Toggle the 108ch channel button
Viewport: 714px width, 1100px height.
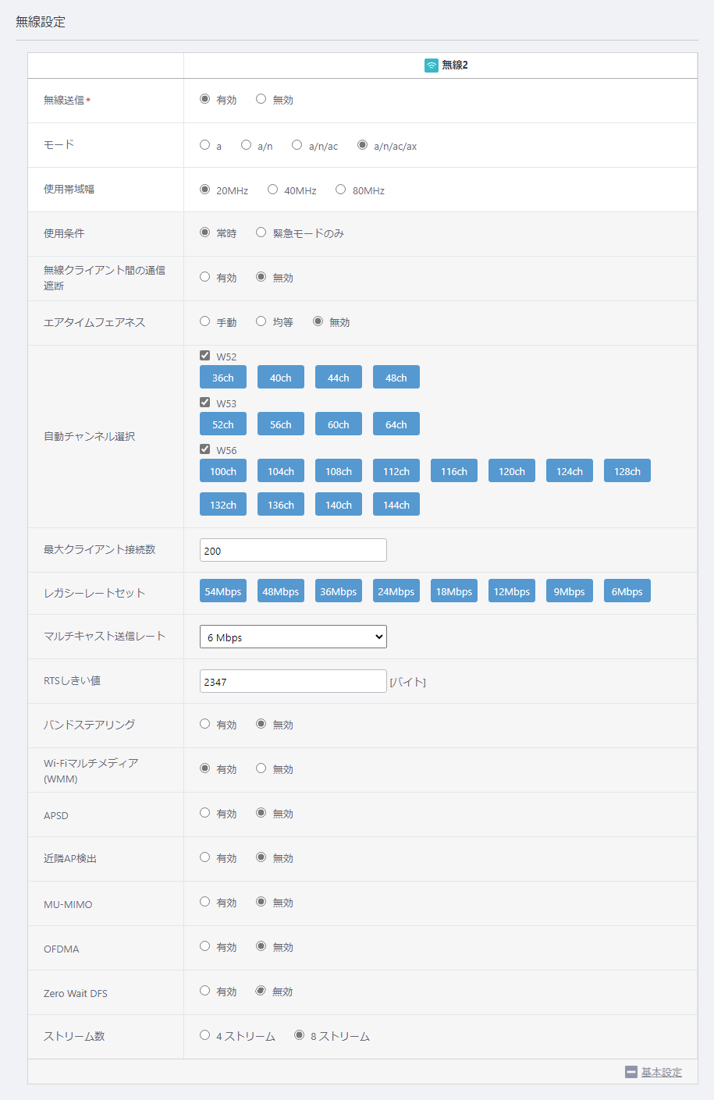339,471
